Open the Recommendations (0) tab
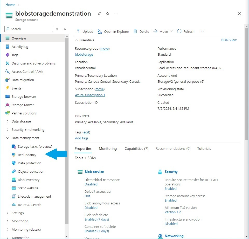 tap(173, 148)
